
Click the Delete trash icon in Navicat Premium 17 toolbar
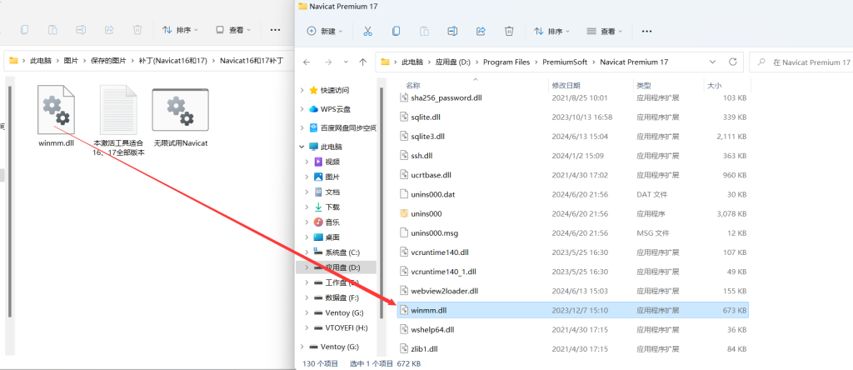click(x=509, y=32)
